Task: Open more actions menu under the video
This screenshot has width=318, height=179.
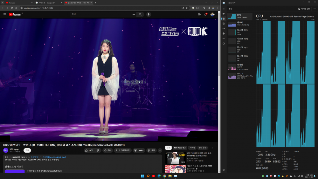Action: pos(160,150)
